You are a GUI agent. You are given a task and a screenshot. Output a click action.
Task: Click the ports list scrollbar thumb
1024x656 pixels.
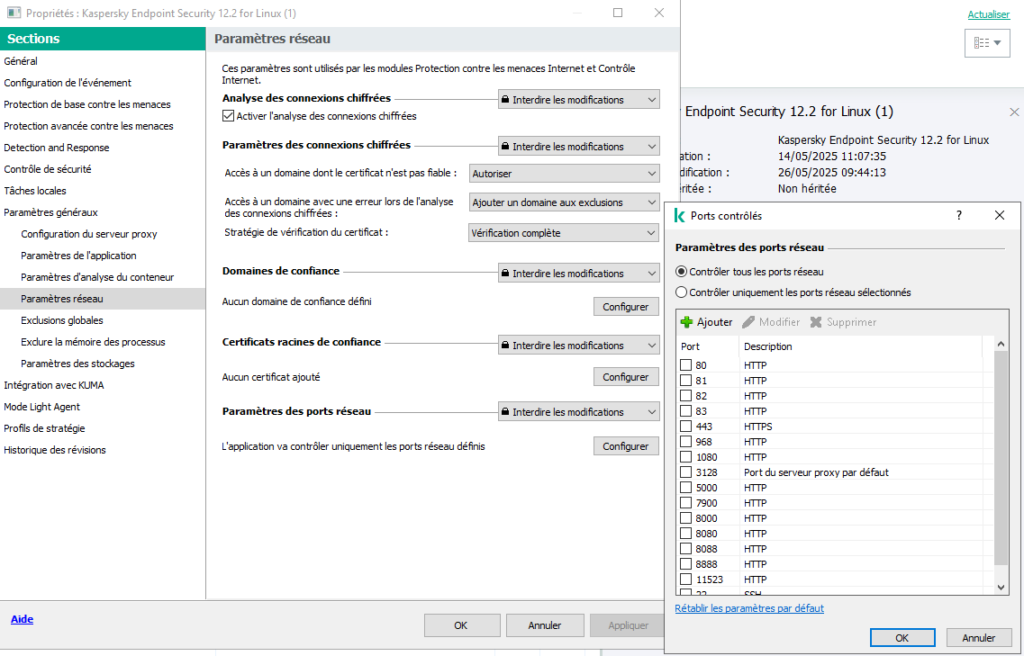[1001, 457]
